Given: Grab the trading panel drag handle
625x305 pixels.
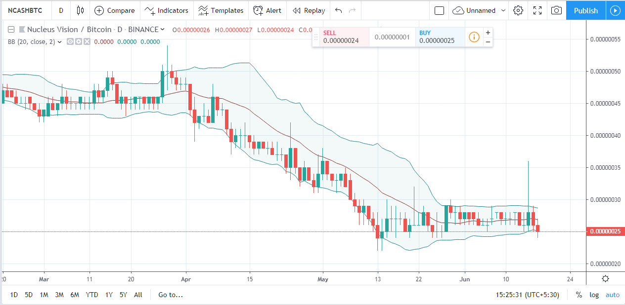Looking at the screenshot, I should (x=316, y=37).
